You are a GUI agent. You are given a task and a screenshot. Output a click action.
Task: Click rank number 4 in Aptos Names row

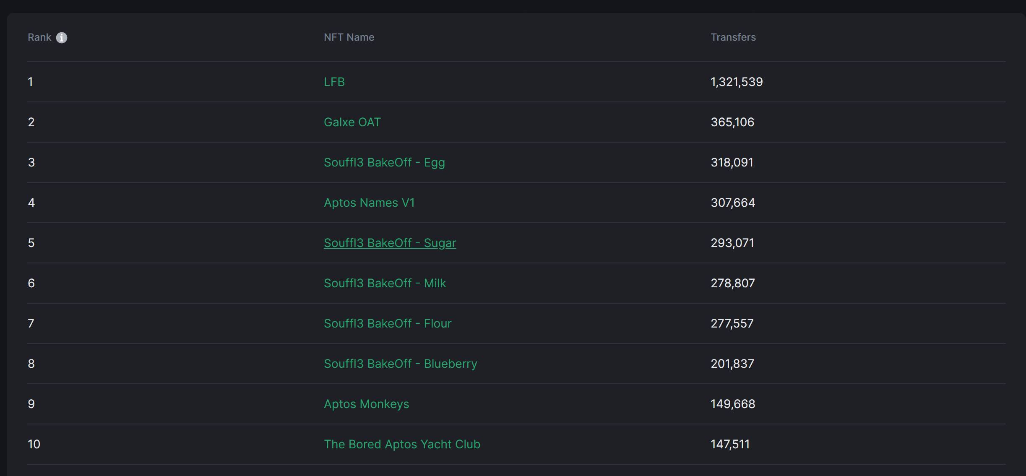click(31, 203)
